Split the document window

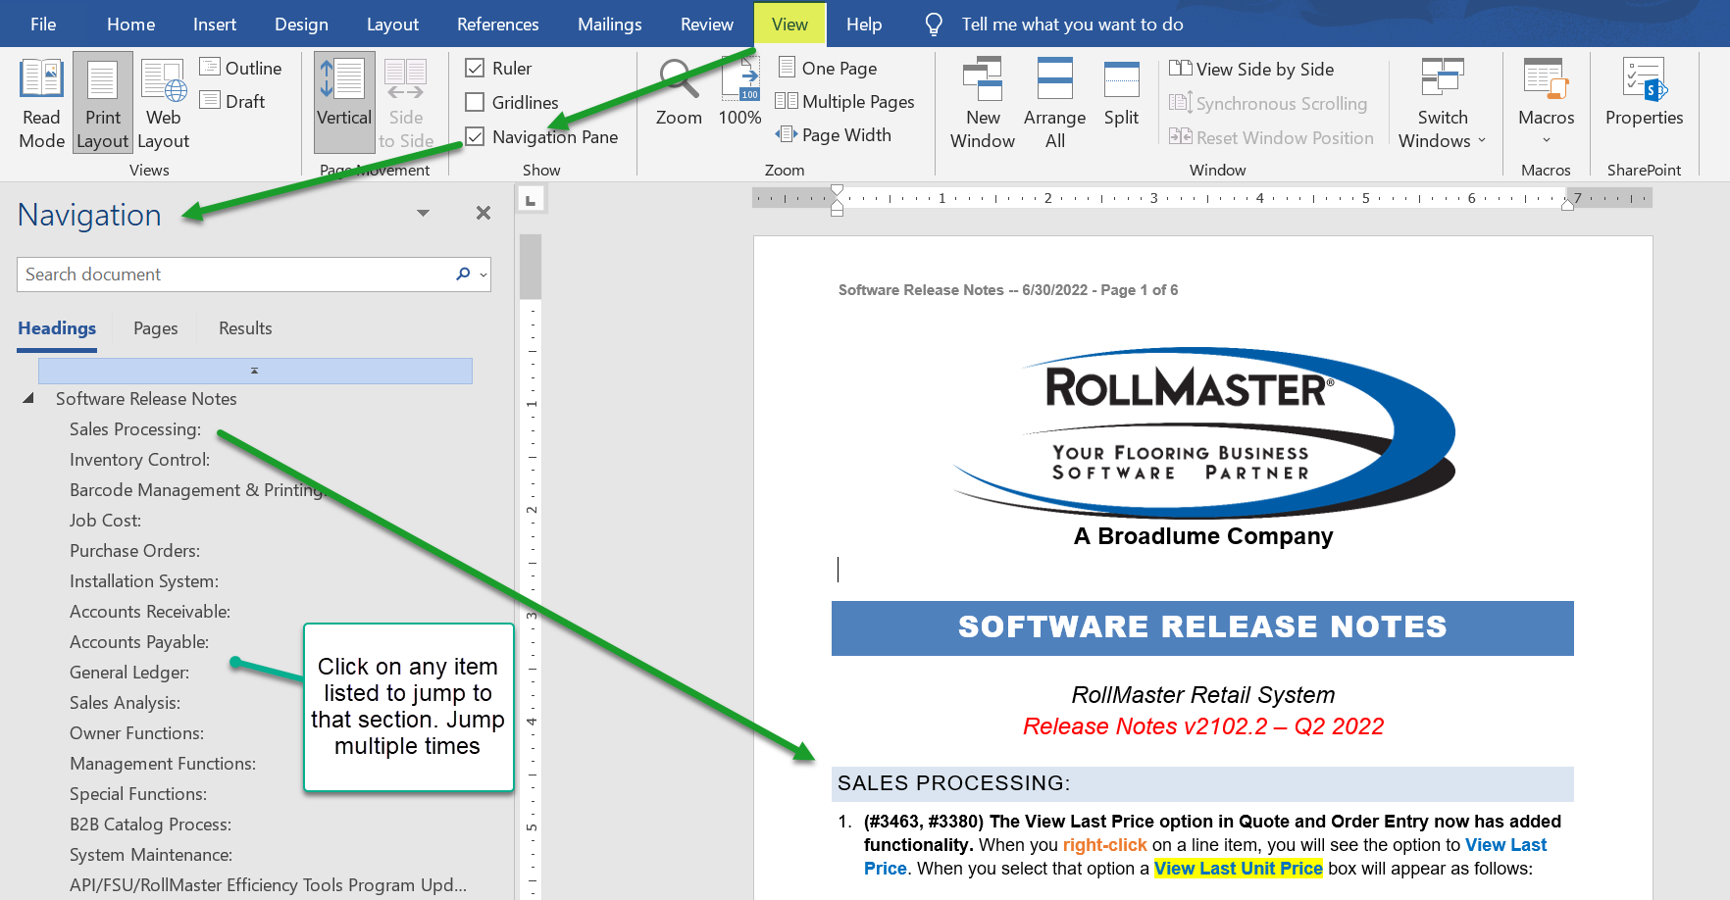tap(1121, 93)
